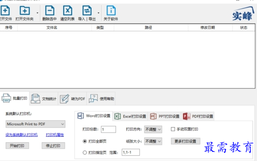Select the PPT打印设置 tab
Screen dimensions: 257x161
coord(164,116)
